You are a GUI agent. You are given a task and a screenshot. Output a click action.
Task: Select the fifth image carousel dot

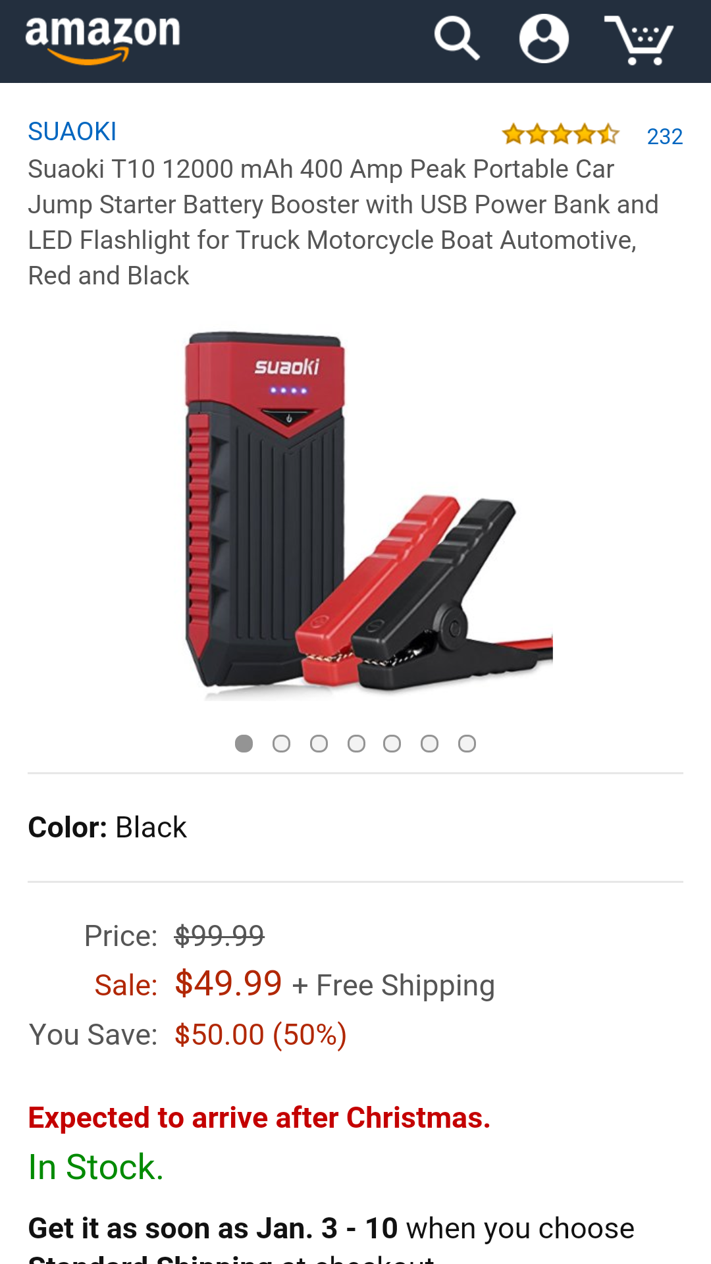click(392, 743)
